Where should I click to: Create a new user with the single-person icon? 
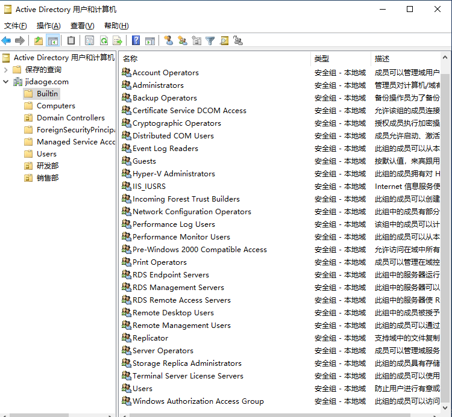tap(168, 40)
